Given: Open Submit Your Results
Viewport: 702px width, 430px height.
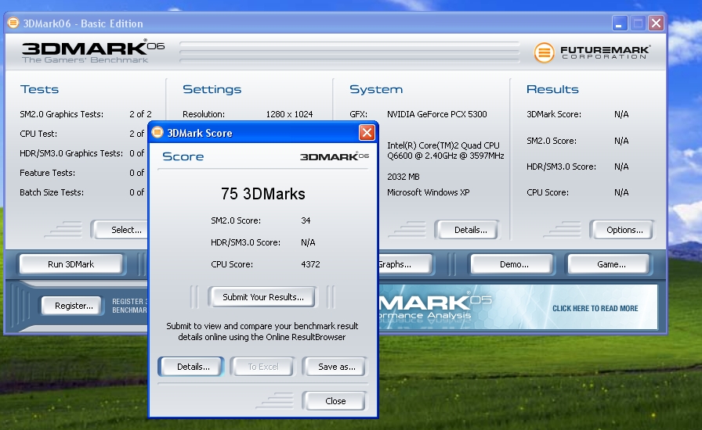Looking at the screenshot, I should [x=262, y=297].
